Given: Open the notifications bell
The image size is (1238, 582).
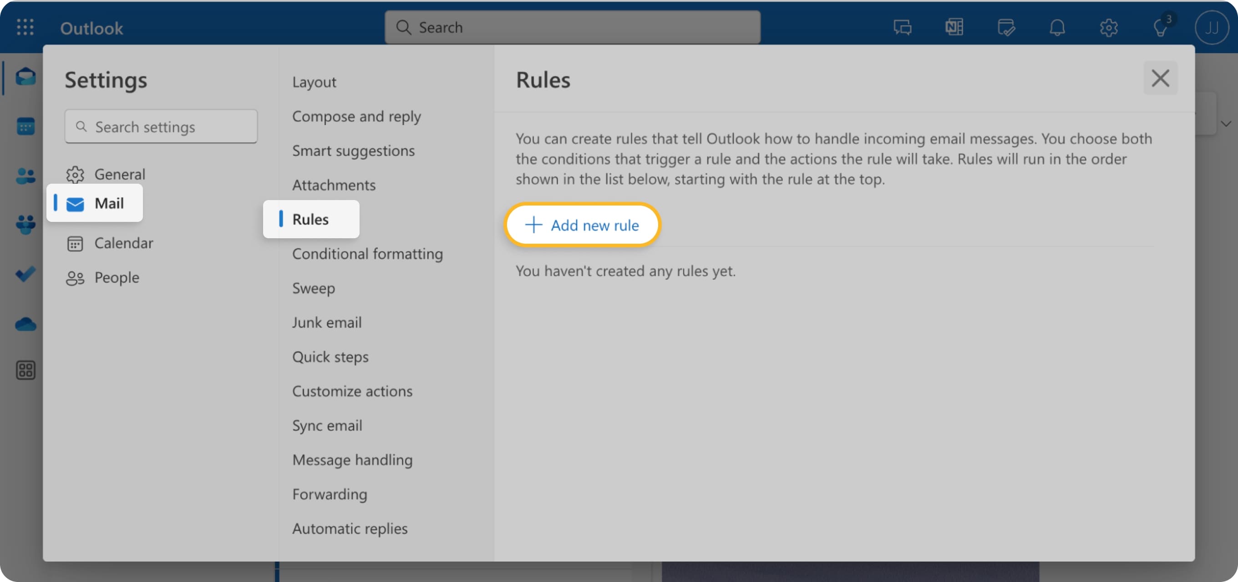Looking at the screenshot, I should pyautogui.click(x=1057, y=27).
